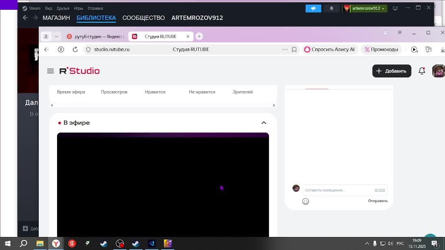Open the Steam menu in Steam window

[31, 8]
